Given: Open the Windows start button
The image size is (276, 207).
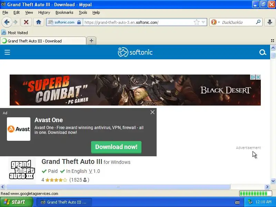Looking at the screenshot, I should pyautogui.click(x=16, y=202).
